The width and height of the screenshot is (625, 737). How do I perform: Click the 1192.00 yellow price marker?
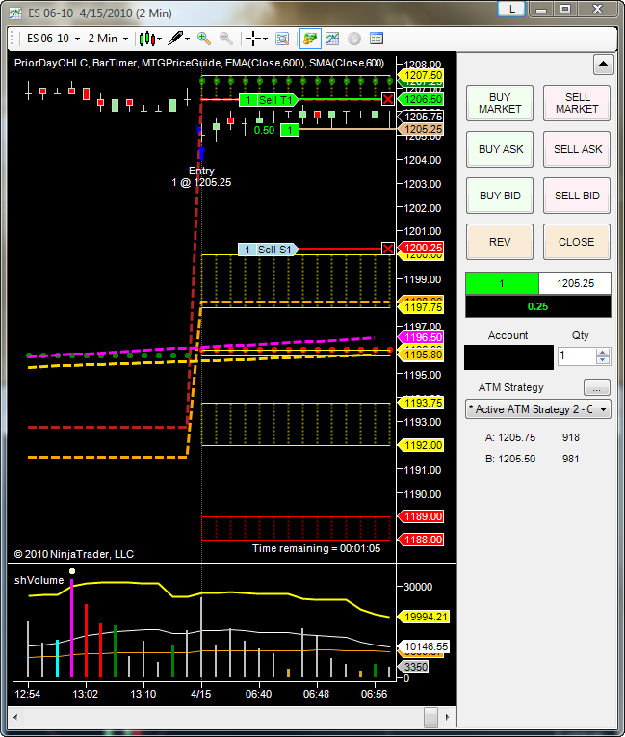tap(421, 445)
